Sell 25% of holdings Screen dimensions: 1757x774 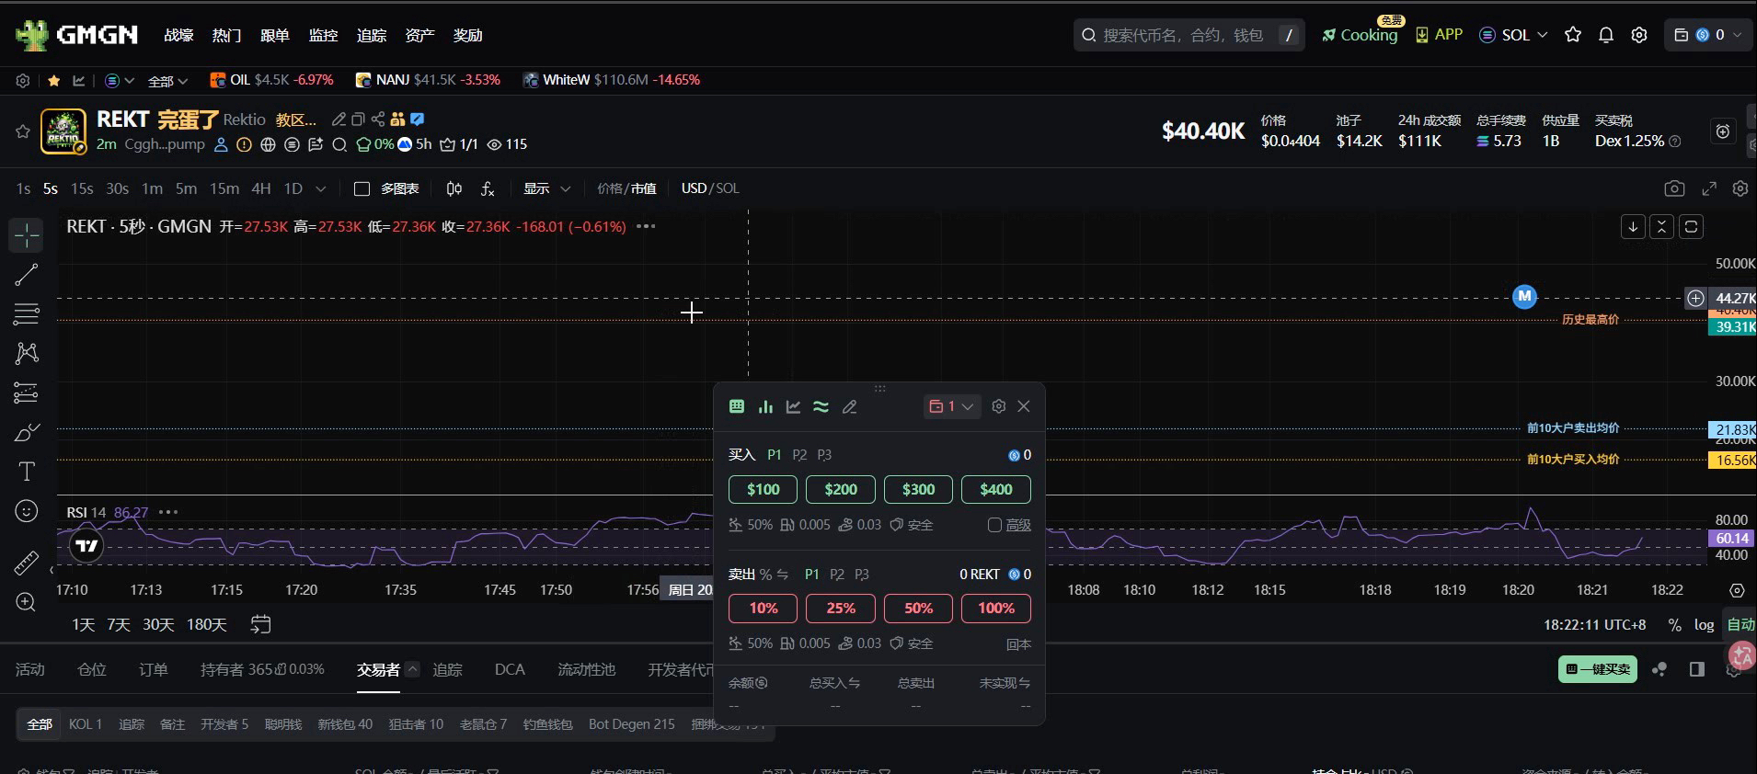pos(841,608)
